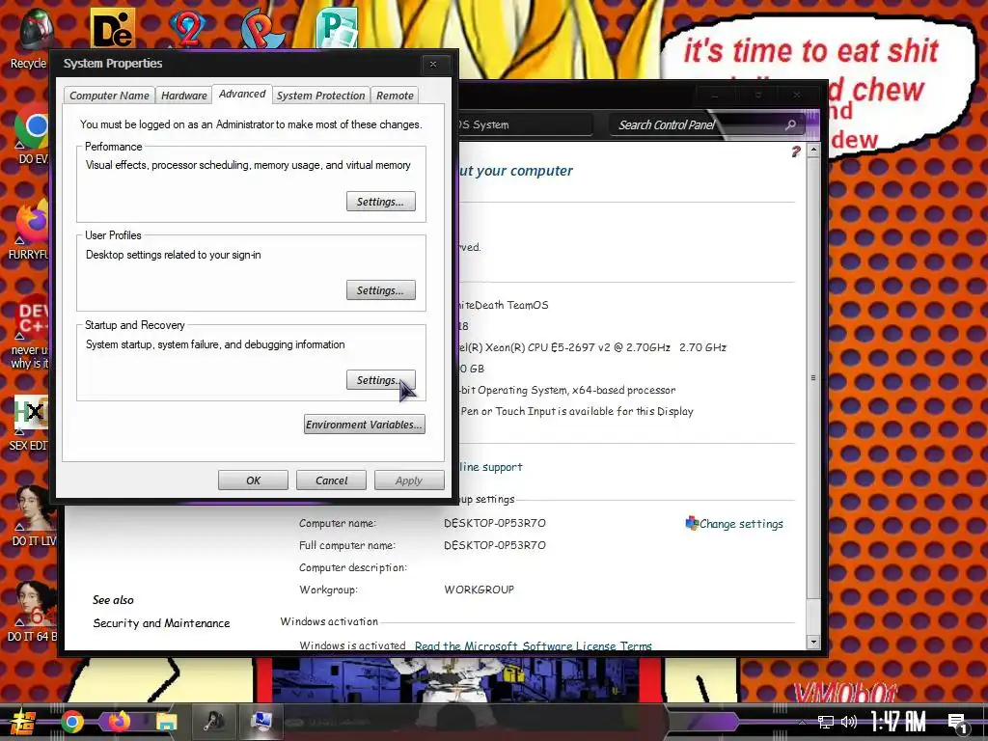Open Environment Variables dialog
This screenshot has height=741, width=988.
[x=364, y=425]
